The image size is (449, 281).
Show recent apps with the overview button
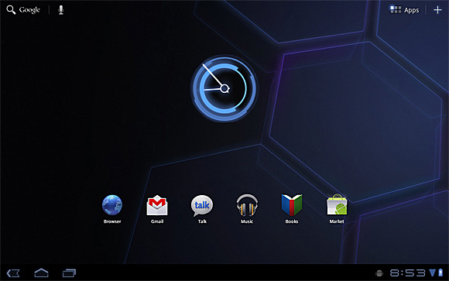tap(69, 273)
